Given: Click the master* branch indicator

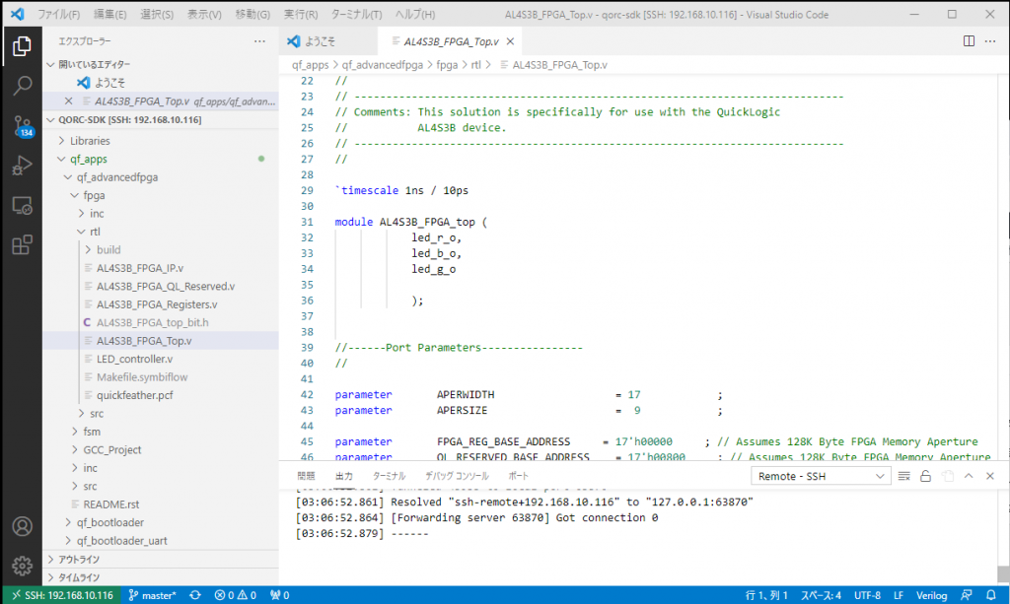Looking at the screenshot, I should click(x=153, y=595).
